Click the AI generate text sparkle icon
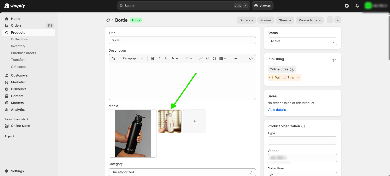390x176 pixels. point(114,59)
